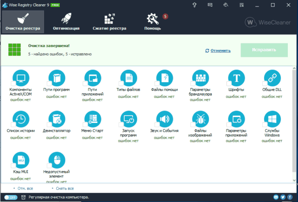This screenshot has width=298, height=202.
Task: Open the menu icon in title bar
Action: (x=241, y=5)
